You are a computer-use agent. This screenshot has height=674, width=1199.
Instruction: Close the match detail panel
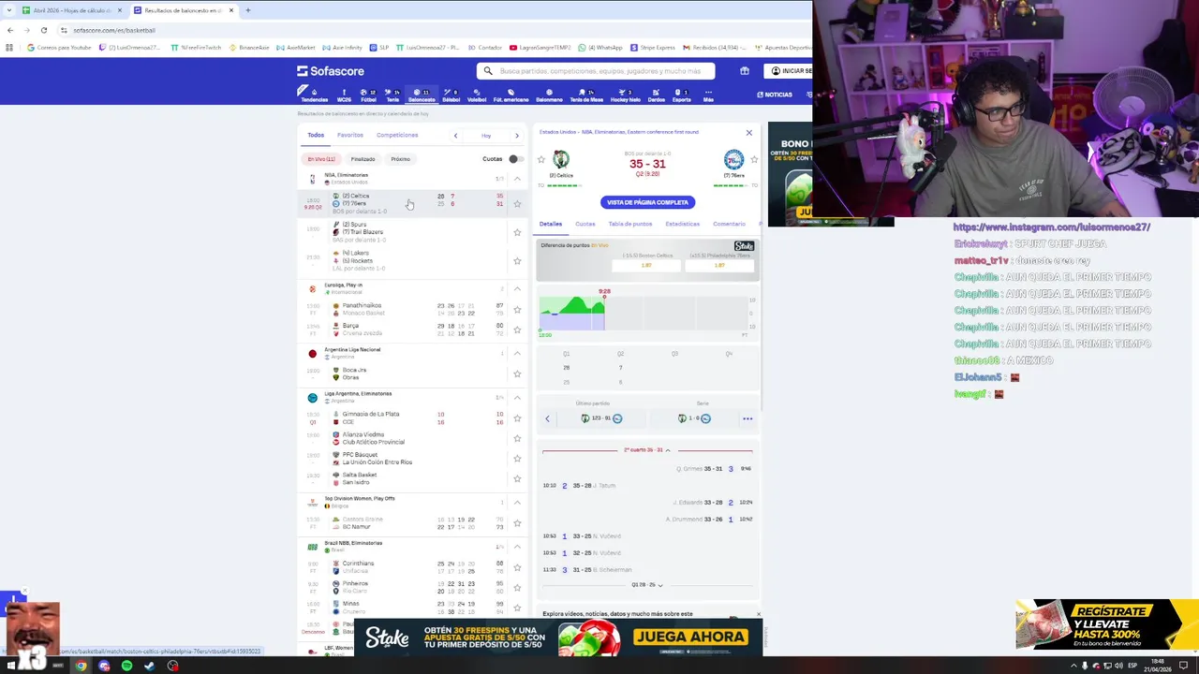[x=748, y=133]
